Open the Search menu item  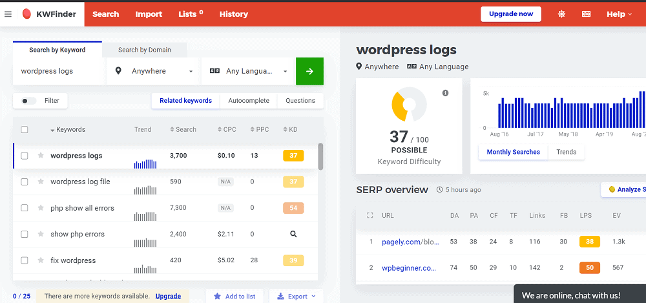[105, 14]
